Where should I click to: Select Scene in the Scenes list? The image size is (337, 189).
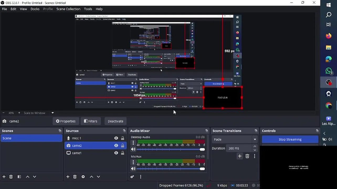(x=31, y=138)
